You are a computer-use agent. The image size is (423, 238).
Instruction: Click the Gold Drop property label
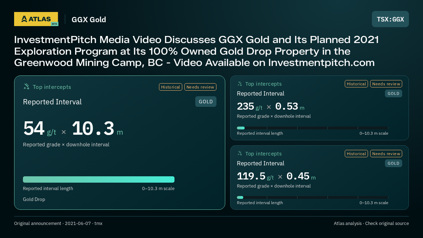34,199
